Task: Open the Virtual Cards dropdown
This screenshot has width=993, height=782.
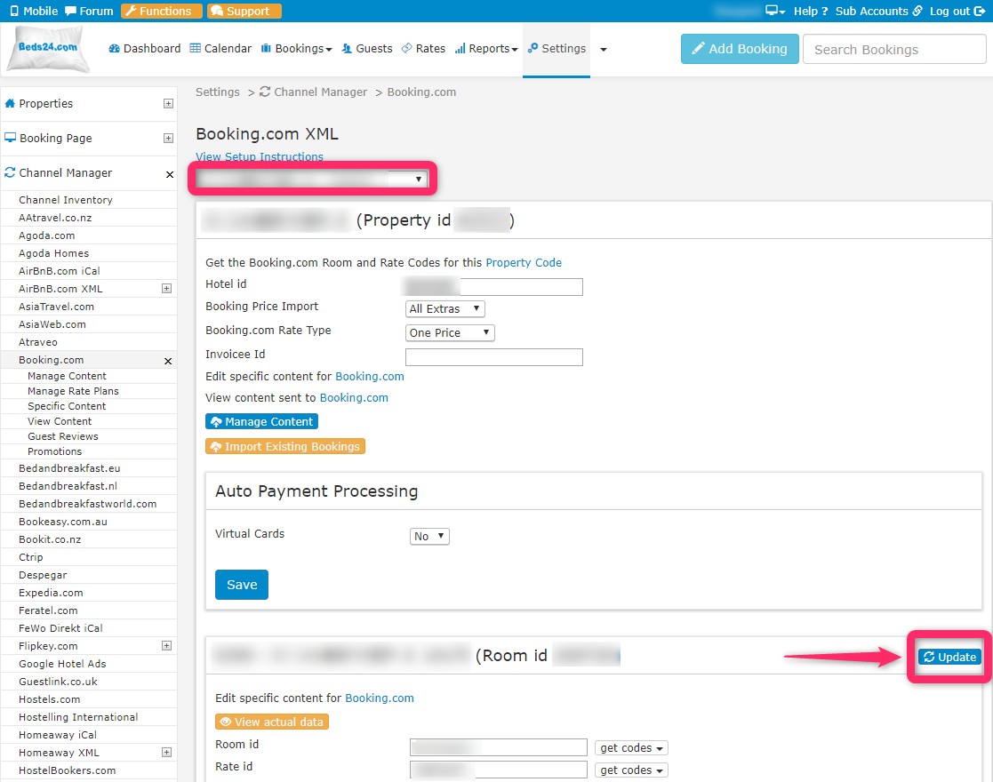Action: tap(429, 537)
